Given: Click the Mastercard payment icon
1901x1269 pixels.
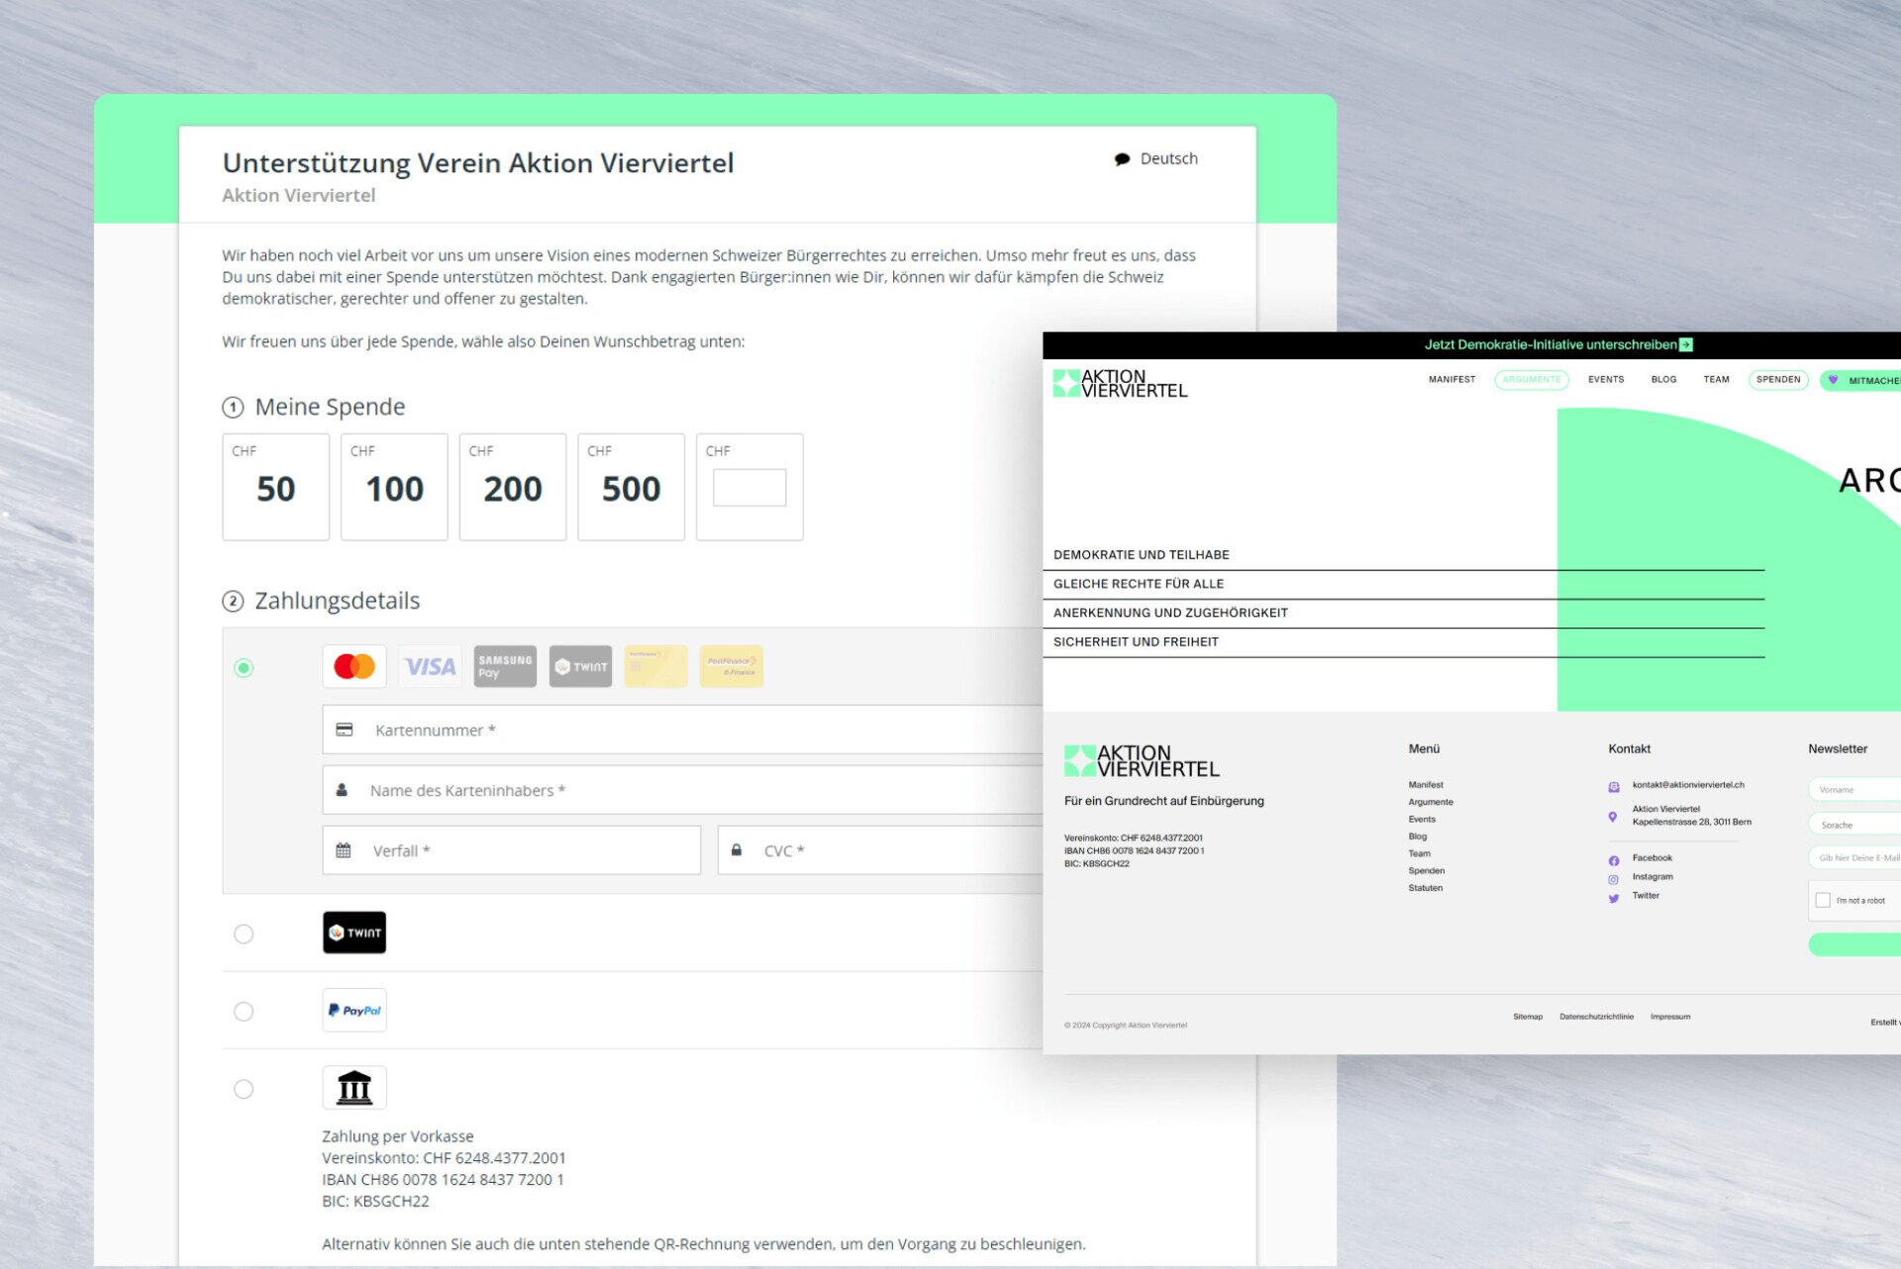Looking at the screenshot, I should coord(353,666).
